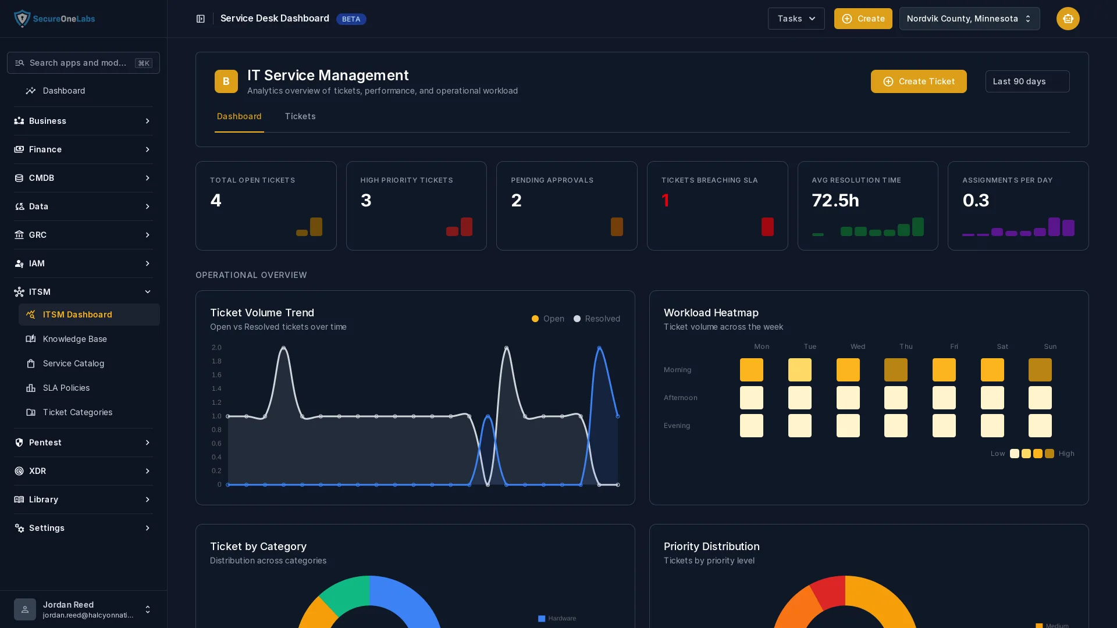This screenshot has width=1117, height=628.
Task: Click the Data icon in sidebar
Action: pyautogui.click(x=19, y=206)
